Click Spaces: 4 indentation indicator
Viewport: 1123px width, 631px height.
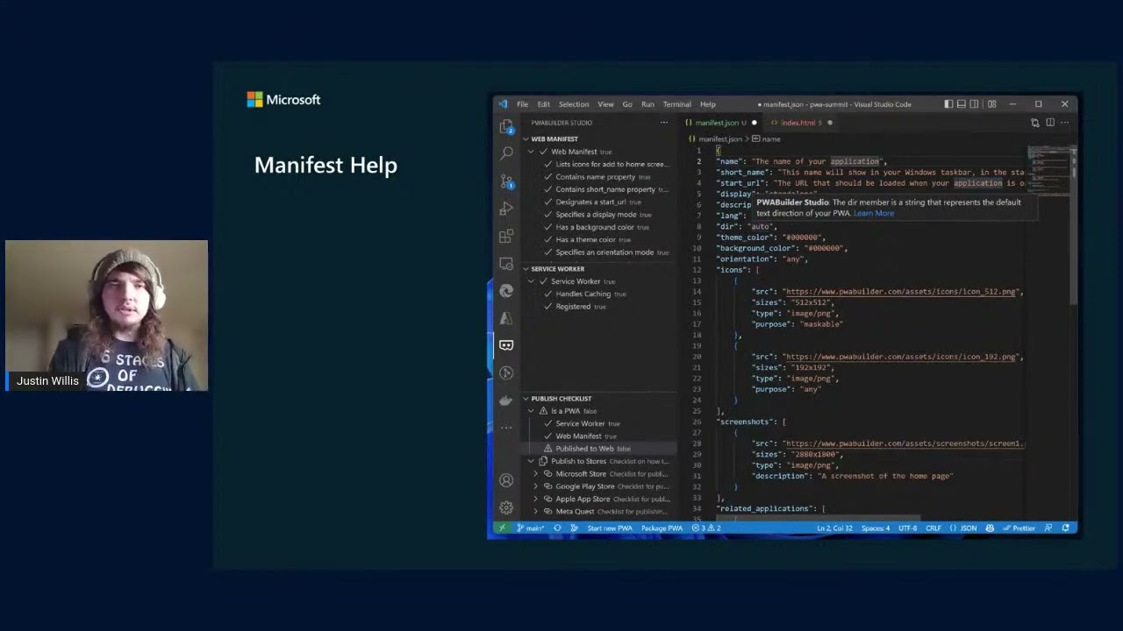tap(876, 528)
